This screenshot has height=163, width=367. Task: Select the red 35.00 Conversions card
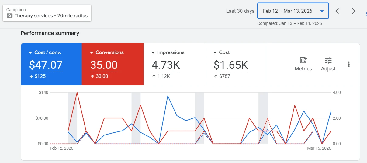(113, 64)
